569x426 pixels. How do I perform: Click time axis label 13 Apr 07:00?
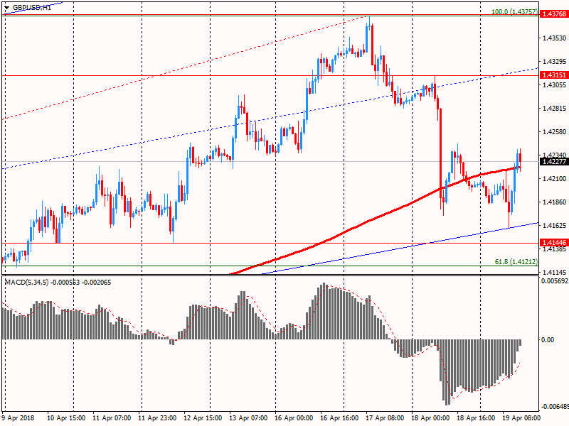pyautogui.click(x=248, y=417)
